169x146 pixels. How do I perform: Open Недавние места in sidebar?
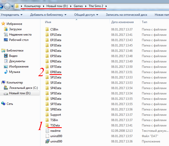[x=20, y=35]
